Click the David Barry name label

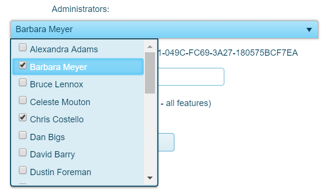(52, 154)
